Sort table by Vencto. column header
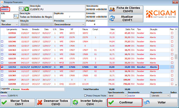179x108 pixels. point(25,29)
